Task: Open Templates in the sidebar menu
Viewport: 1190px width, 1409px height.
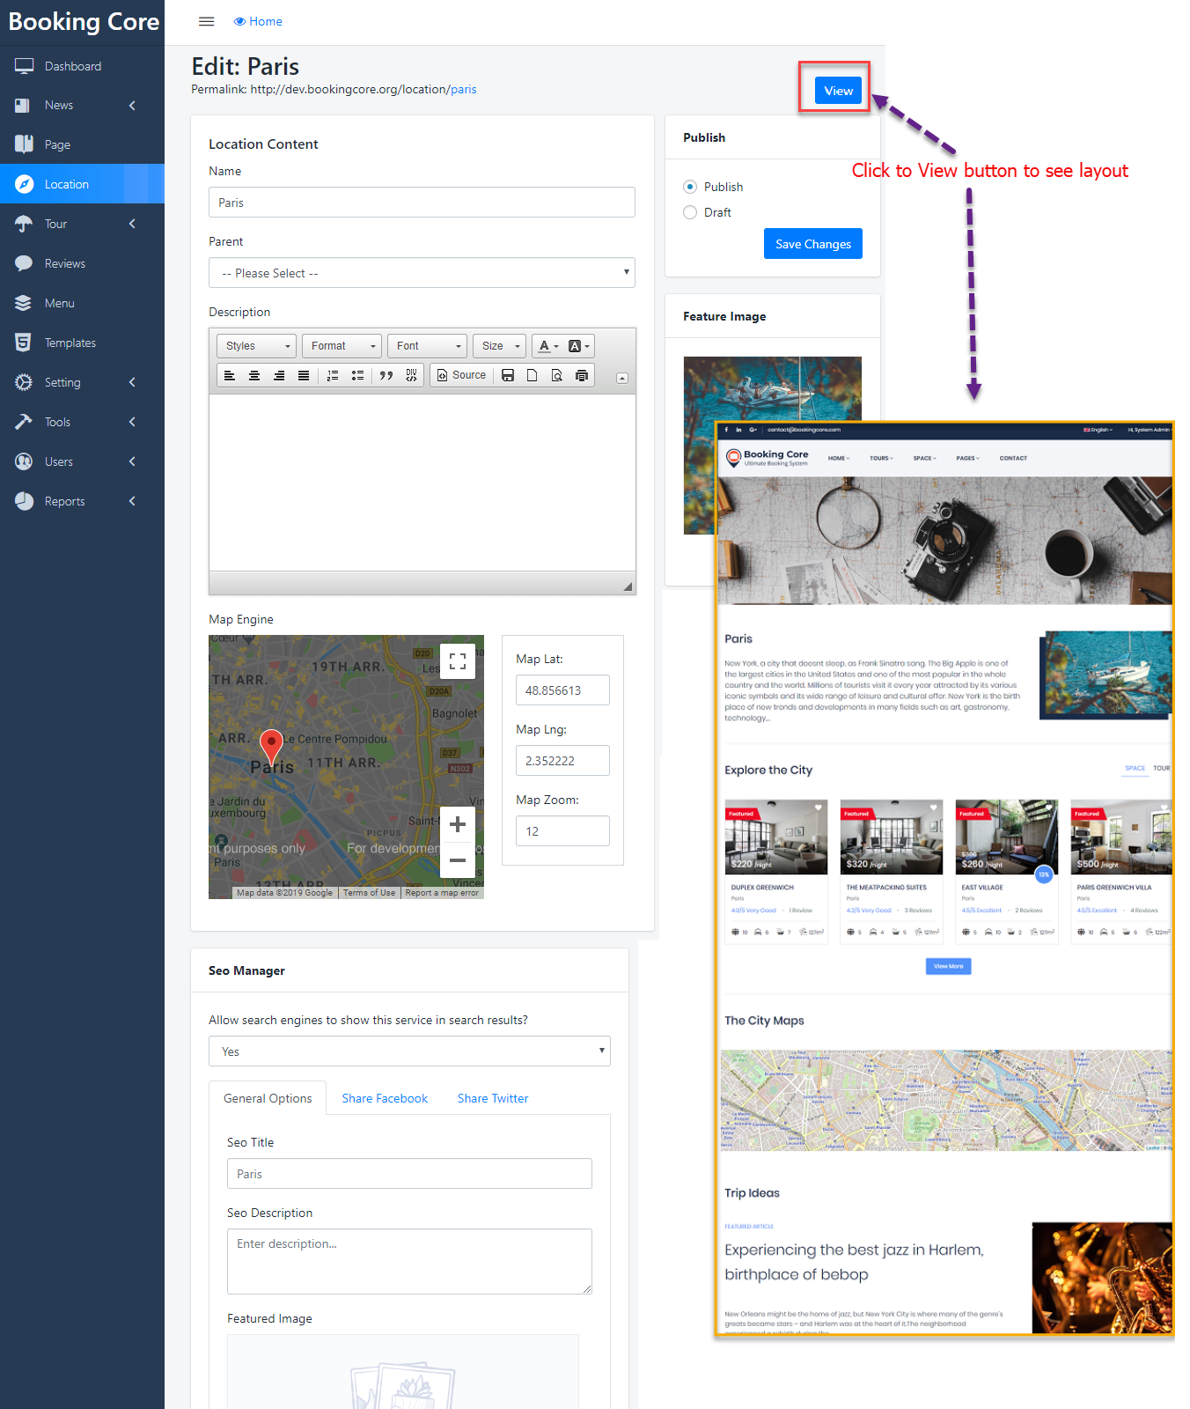Action: pos(70,343)
